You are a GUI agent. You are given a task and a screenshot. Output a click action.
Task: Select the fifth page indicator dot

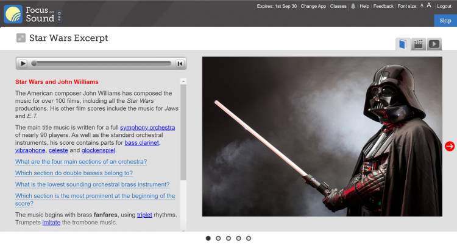(x=249, y=238)
